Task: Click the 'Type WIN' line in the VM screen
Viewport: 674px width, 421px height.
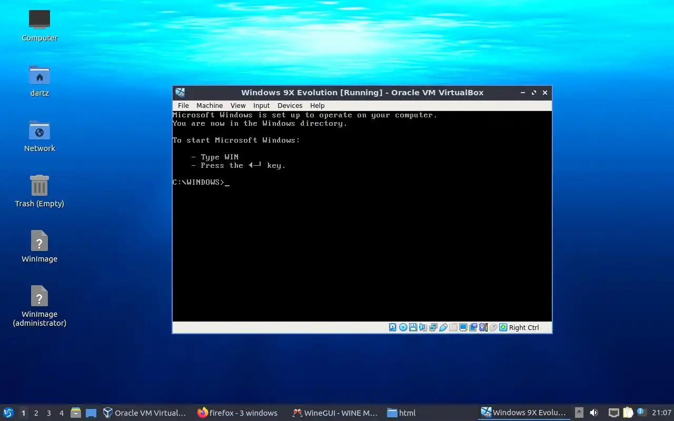Action: [215, 157]
